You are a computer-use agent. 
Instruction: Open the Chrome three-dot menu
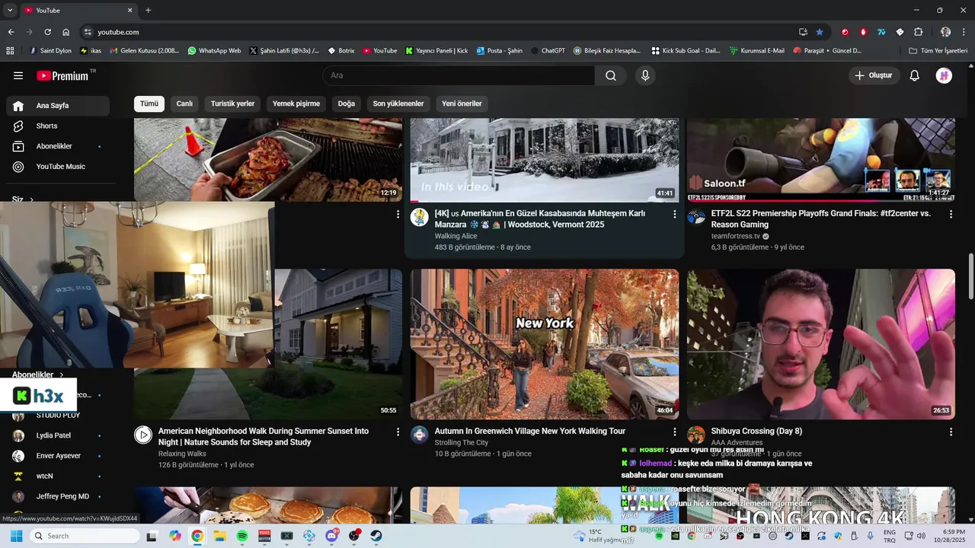964,32
